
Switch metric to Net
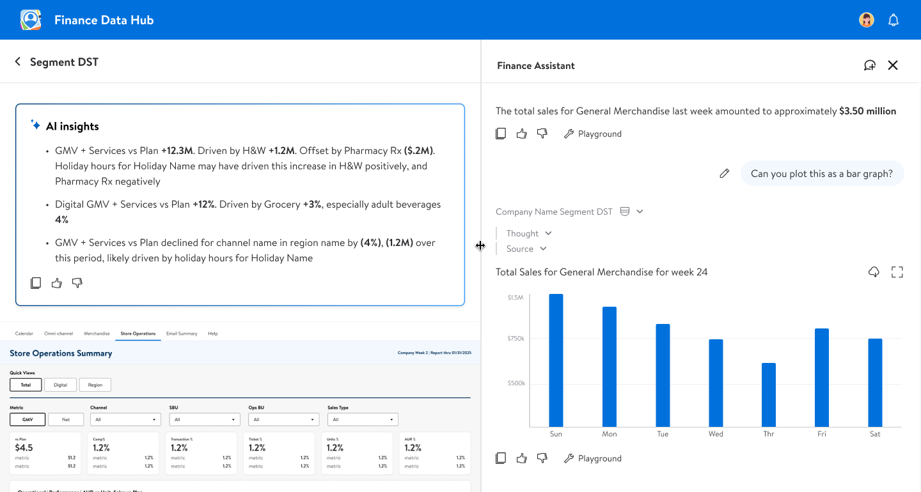(66, 419)
